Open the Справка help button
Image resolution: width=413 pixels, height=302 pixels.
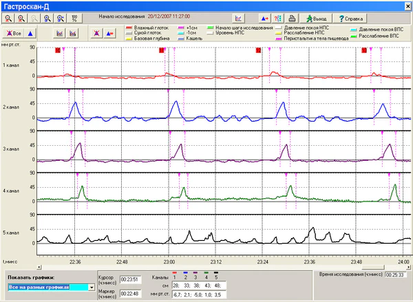coord(351,18)
